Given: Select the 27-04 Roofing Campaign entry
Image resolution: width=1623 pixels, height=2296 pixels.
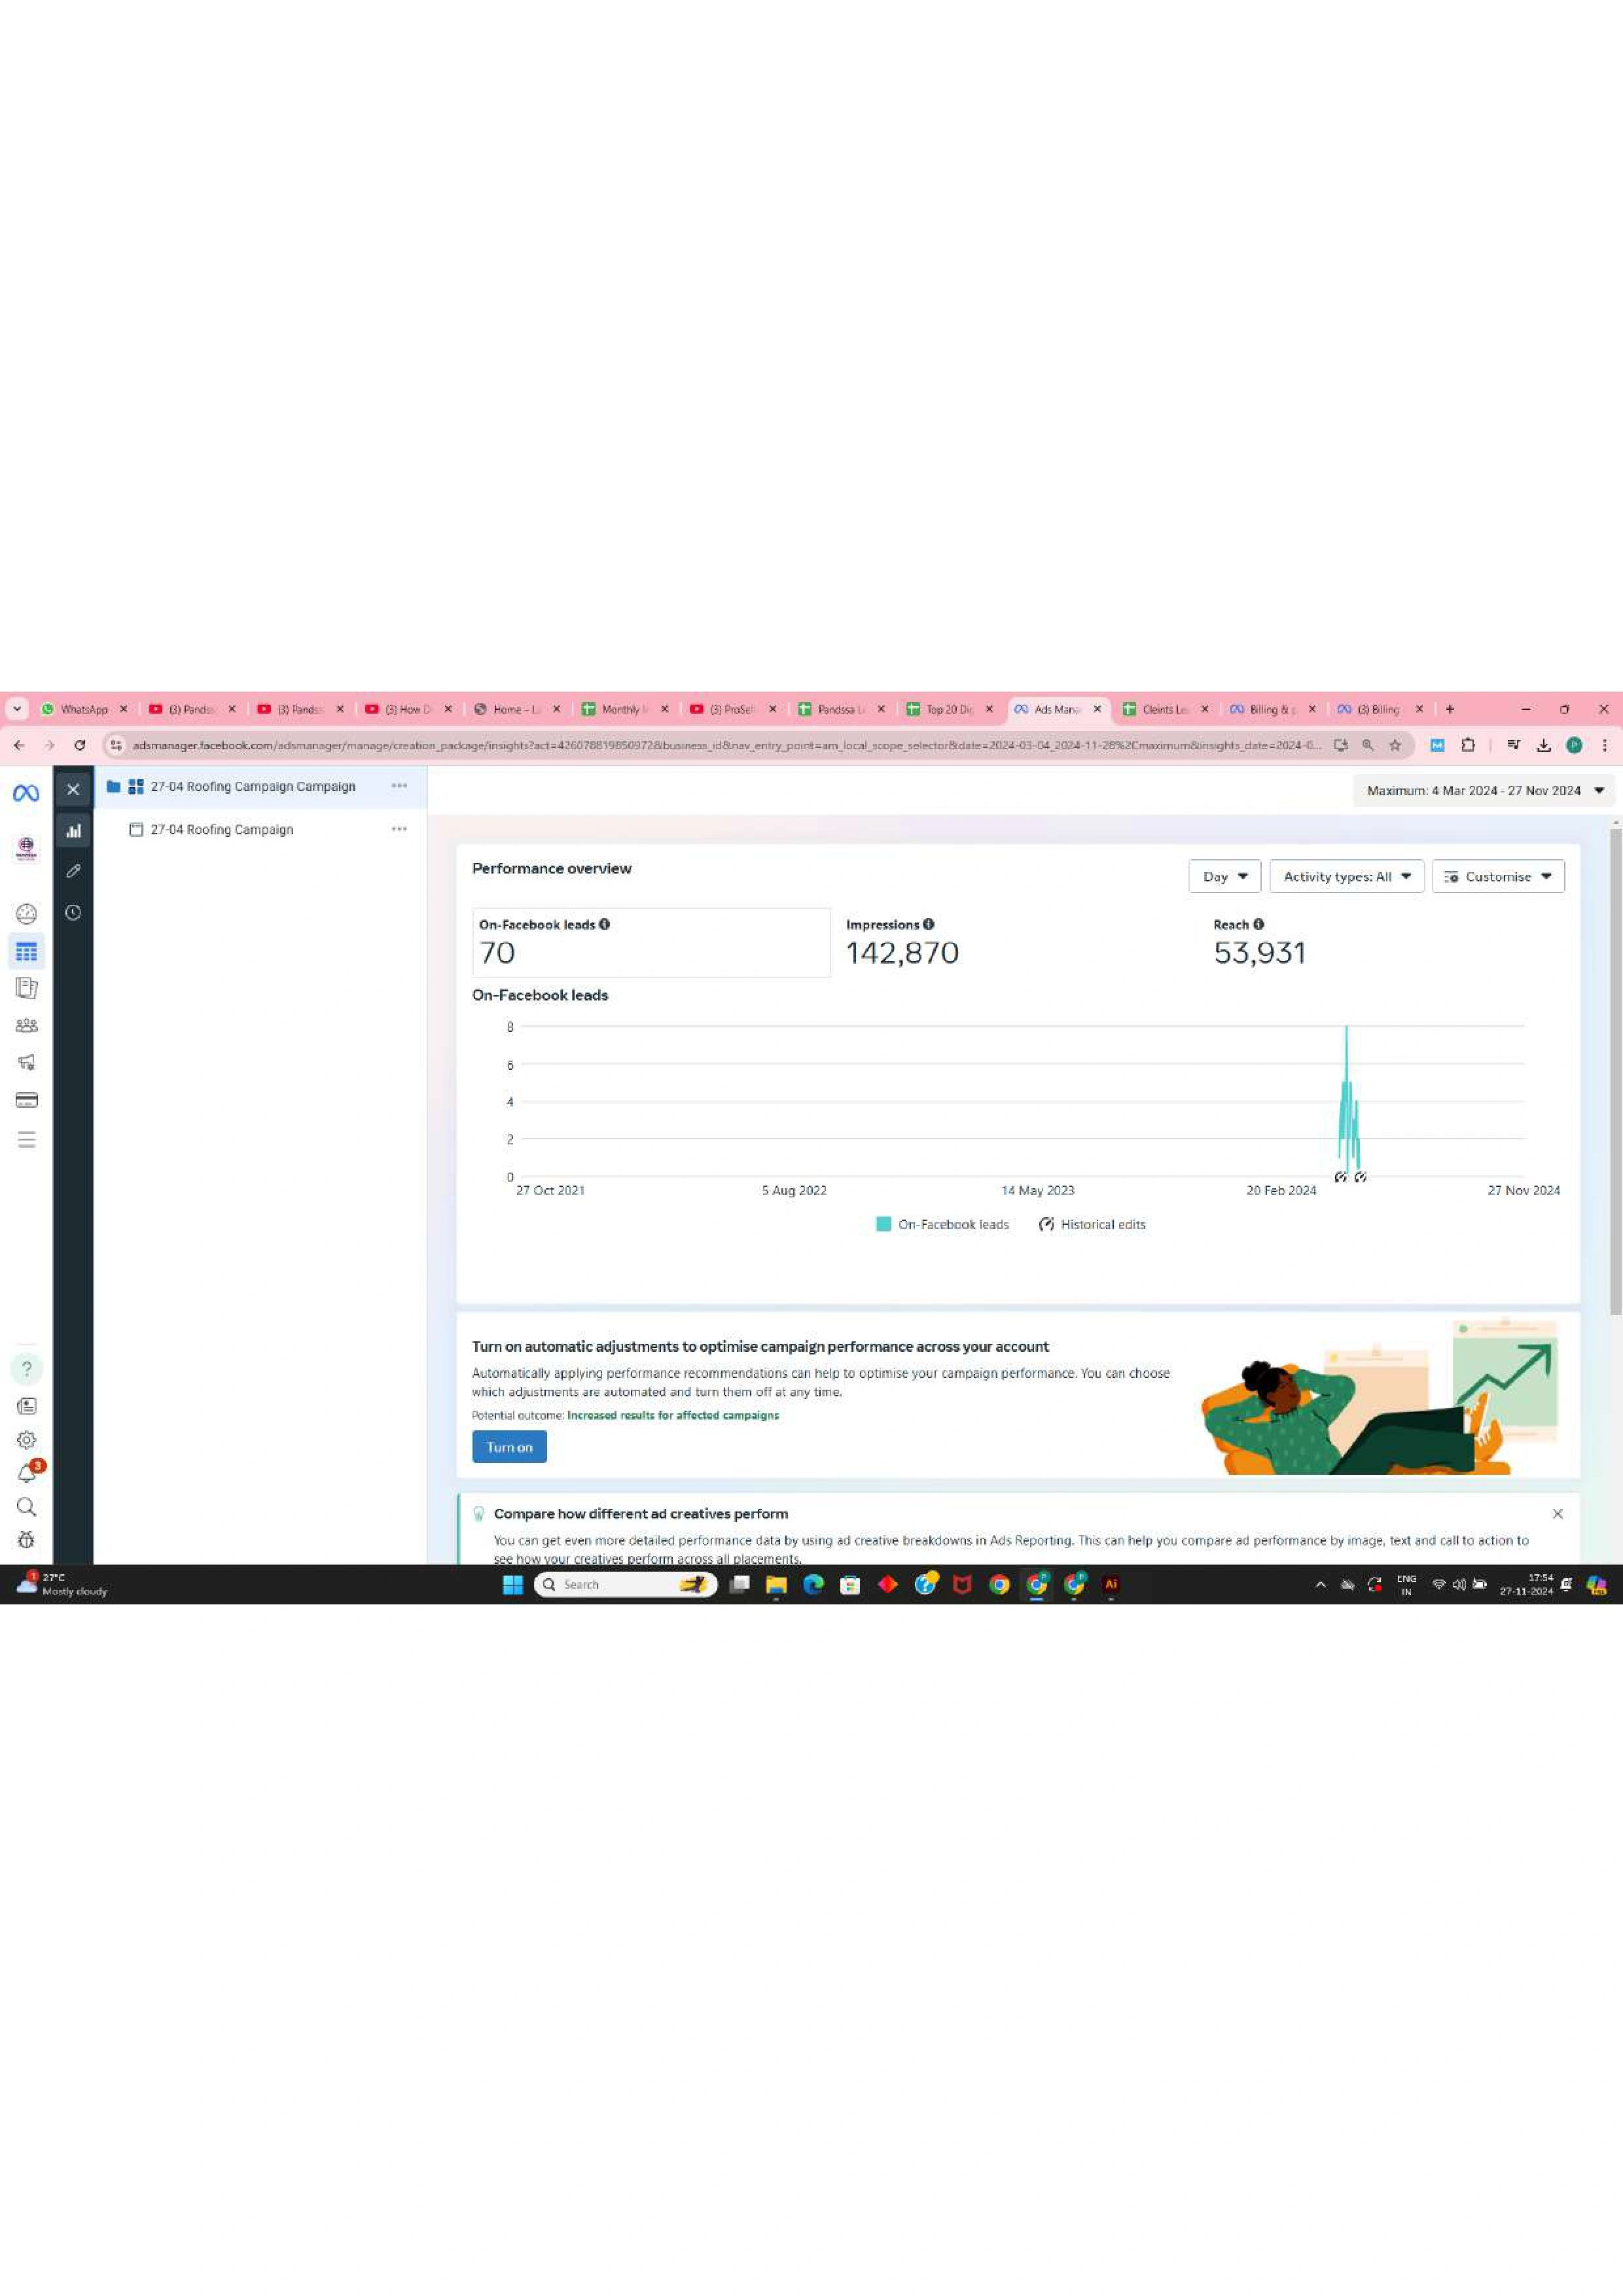Looking at the screenshot, I should pyautogui.click(x=221, y=829).
